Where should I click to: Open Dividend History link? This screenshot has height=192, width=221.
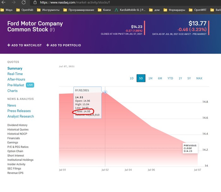(x=17, y=125)
